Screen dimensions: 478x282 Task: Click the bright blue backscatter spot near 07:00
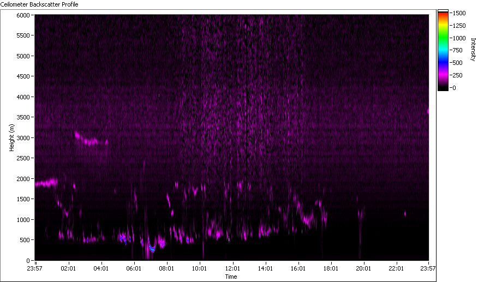[152, 249]
